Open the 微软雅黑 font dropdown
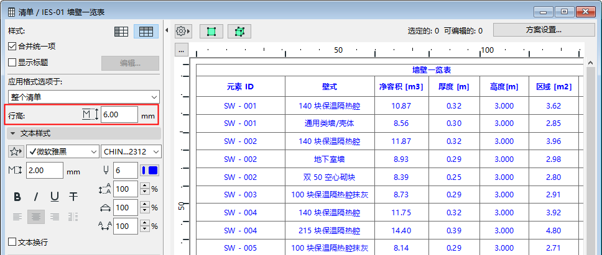The width and height of the screenshot is (602, 255). (63, 151)
